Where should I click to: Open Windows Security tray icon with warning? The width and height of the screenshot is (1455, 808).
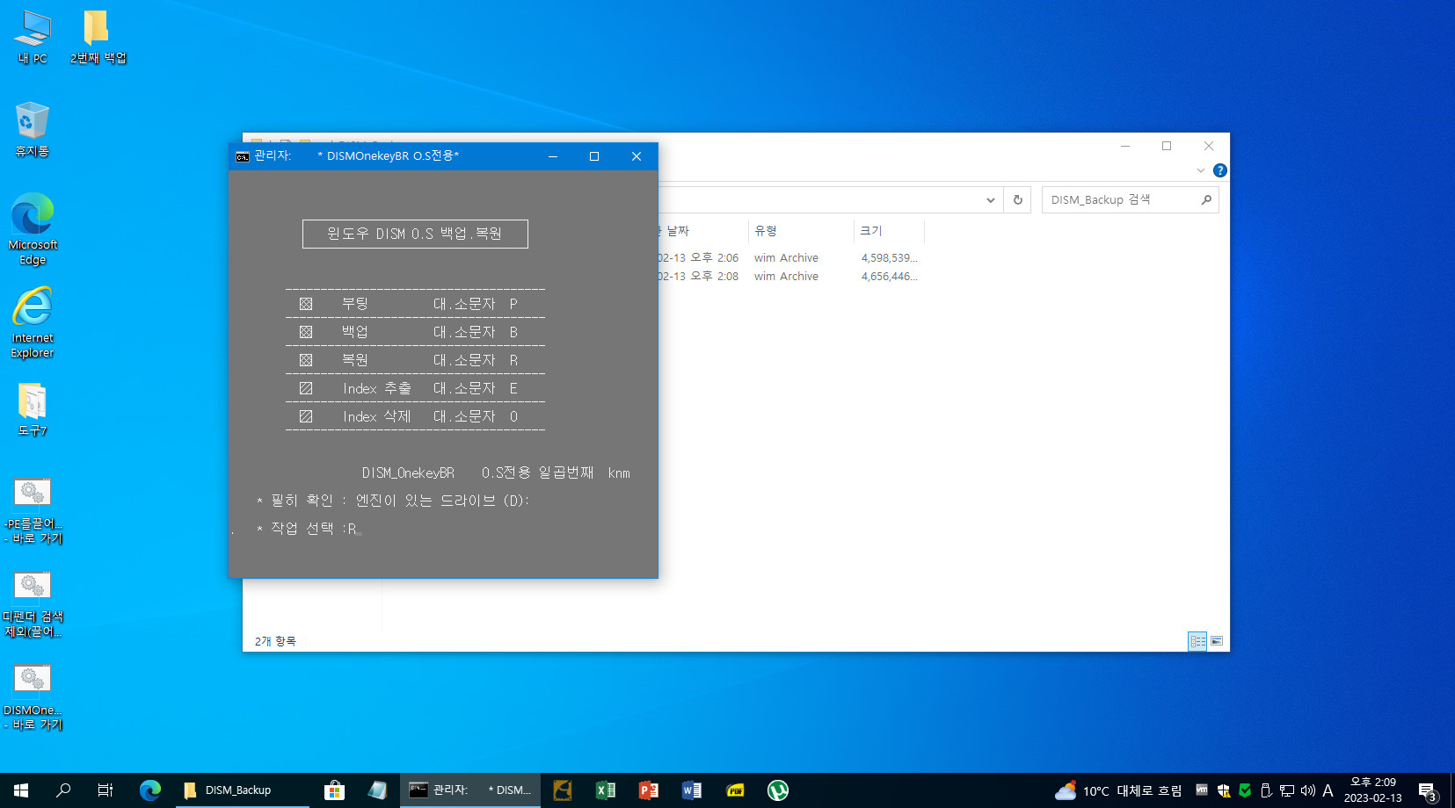[x=1224, y=790]
